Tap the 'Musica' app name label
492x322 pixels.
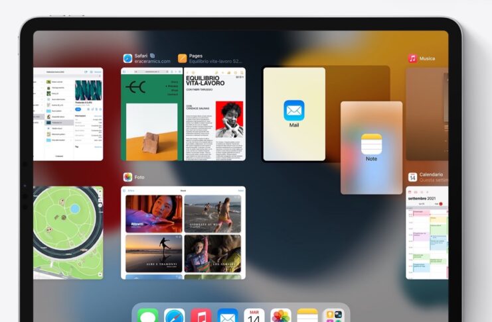tap(427, 58)
